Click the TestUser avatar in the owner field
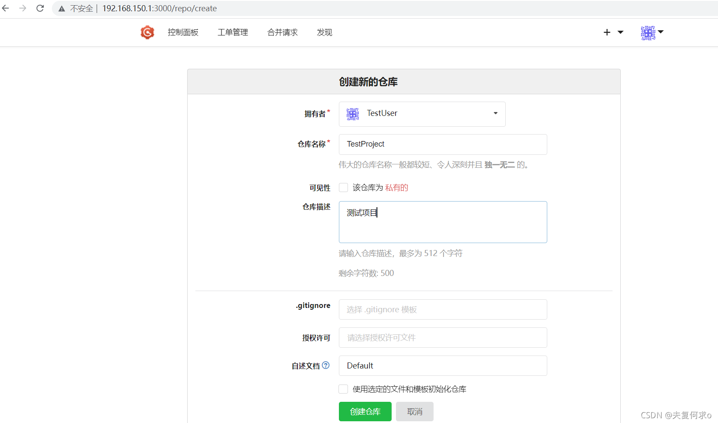718x423 pixels. [353, 114]
